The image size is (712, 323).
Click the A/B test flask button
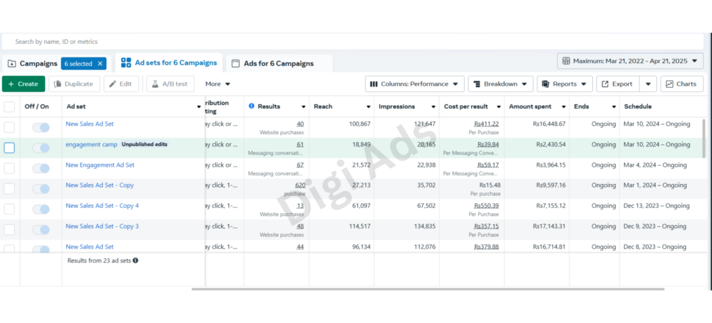coord(170,84)
